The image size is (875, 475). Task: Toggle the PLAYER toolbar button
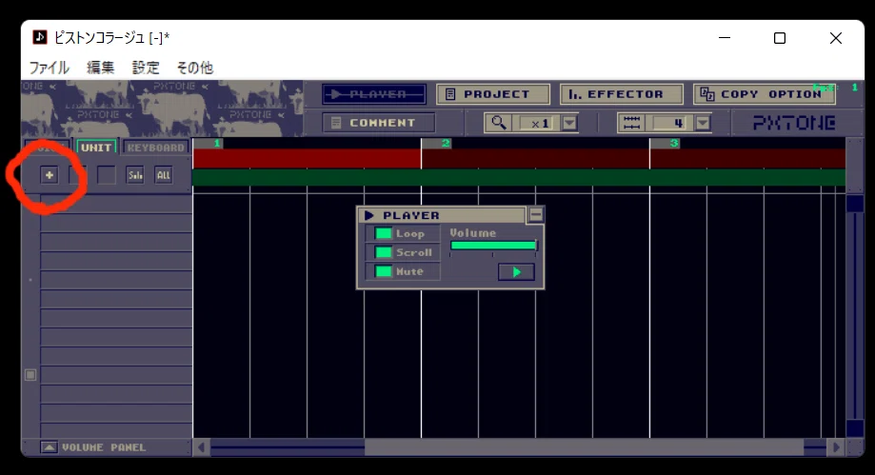pos(374,94)
